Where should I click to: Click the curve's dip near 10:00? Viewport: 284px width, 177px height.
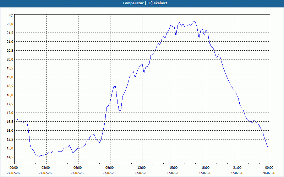120,110
